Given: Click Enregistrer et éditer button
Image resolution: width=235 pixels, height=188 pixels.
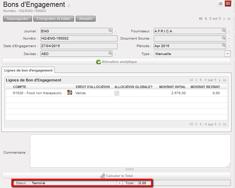Looking at the screenshot, I should [53, 19].
